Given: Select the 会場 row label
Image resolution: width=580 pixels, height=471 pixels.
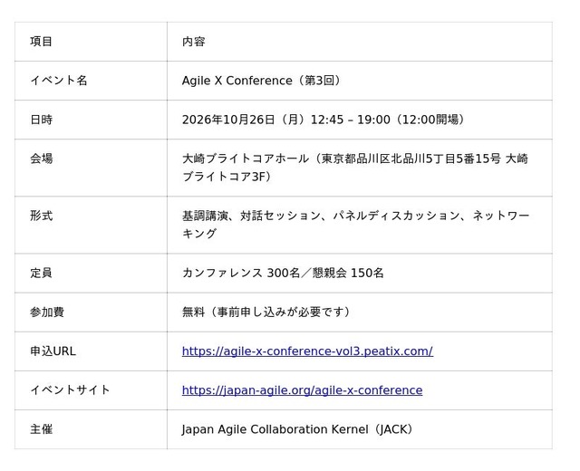Looking at the screenshot, I should click(41, 159).
